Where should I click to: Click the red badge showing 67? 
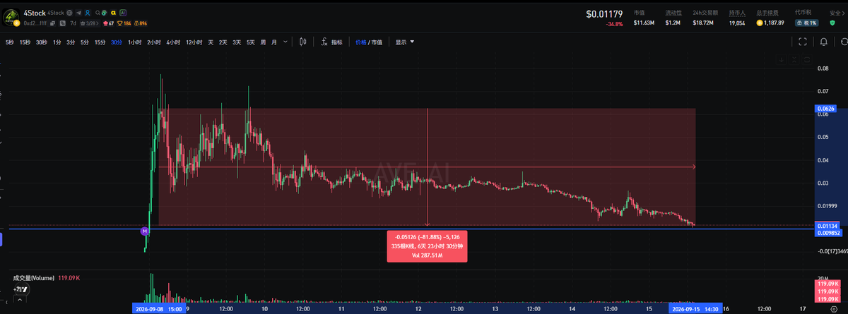point(108,23)
